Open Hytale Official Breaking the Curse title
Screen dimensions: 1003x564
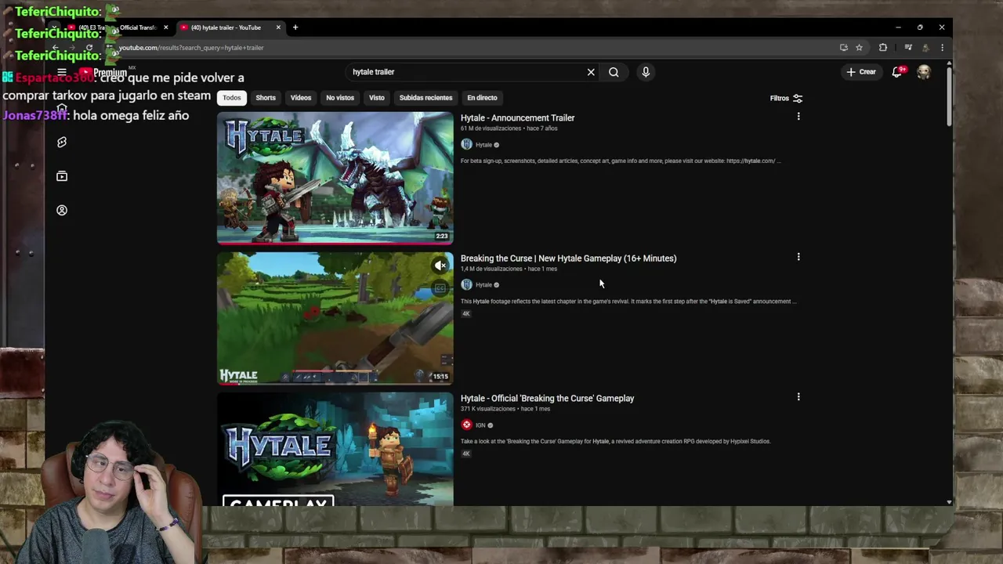(x=547, y=398)
